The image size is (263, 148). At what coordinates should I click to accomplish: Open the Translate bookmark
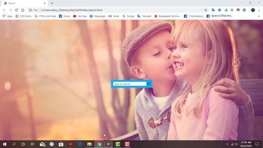coord(144,16)
